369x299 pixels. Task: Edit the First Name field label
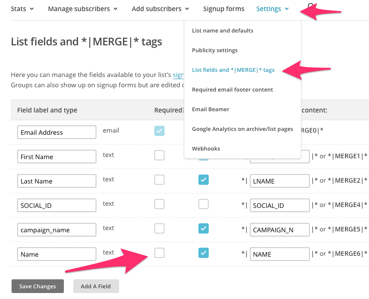point(57,157)
